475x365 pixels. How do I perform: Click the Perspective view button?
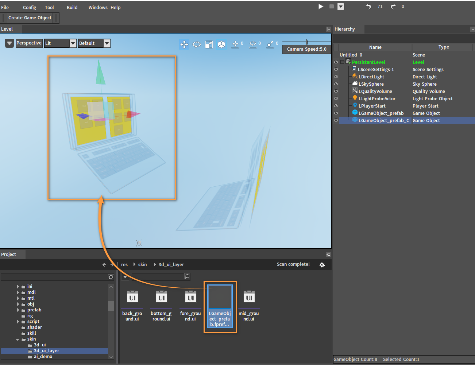29,43
